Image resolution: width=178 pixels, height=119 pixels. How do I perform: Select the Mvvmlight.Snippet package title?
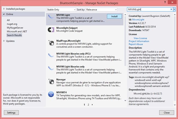click(67, 28)
